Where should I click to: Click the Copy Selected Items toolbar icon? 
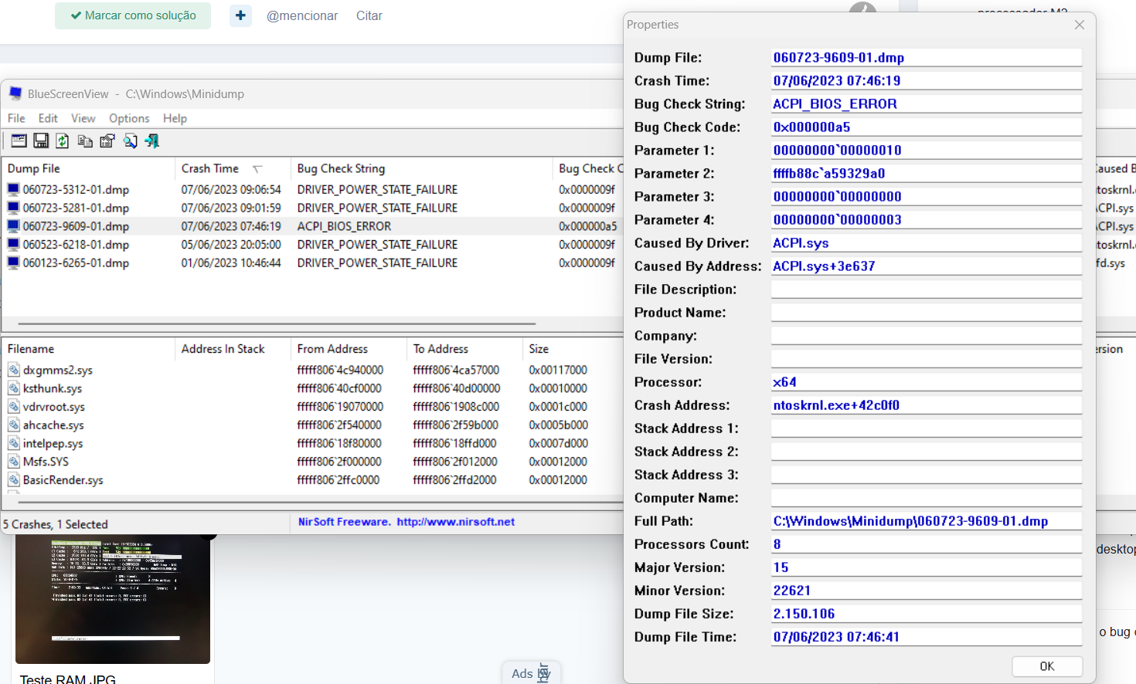coord(85,141)
